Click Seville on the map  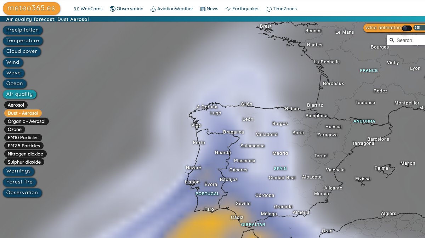(243, 204)
